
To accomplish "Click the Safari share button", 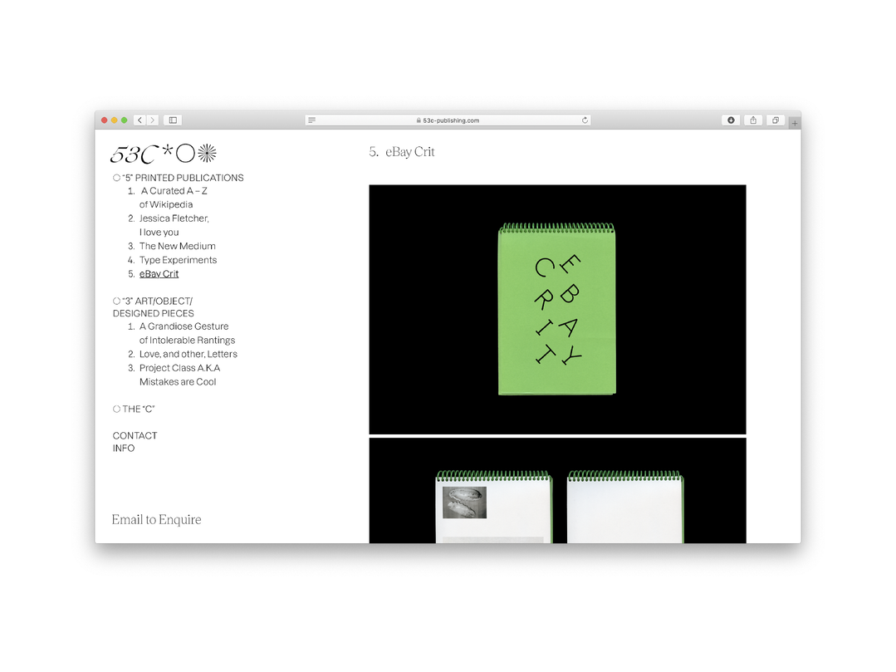I will point(753,120).
